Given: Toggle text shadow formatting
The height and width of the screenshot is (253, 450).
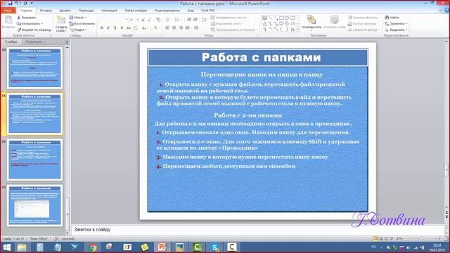Looking at the screenshot, I should (x=122, y=28).
